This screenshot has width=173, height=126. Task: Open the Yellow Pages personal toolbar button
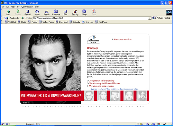(47, 22)
